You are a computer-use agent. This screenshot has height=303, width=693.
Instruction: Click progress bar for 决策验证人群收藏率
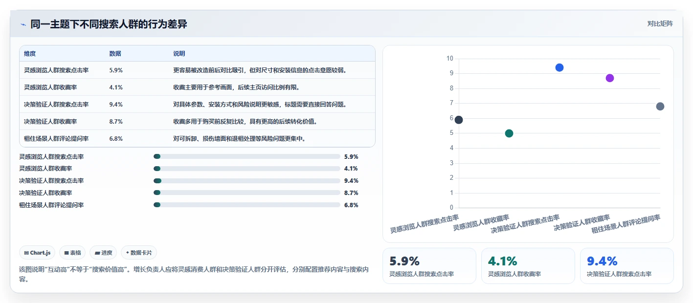247,193
